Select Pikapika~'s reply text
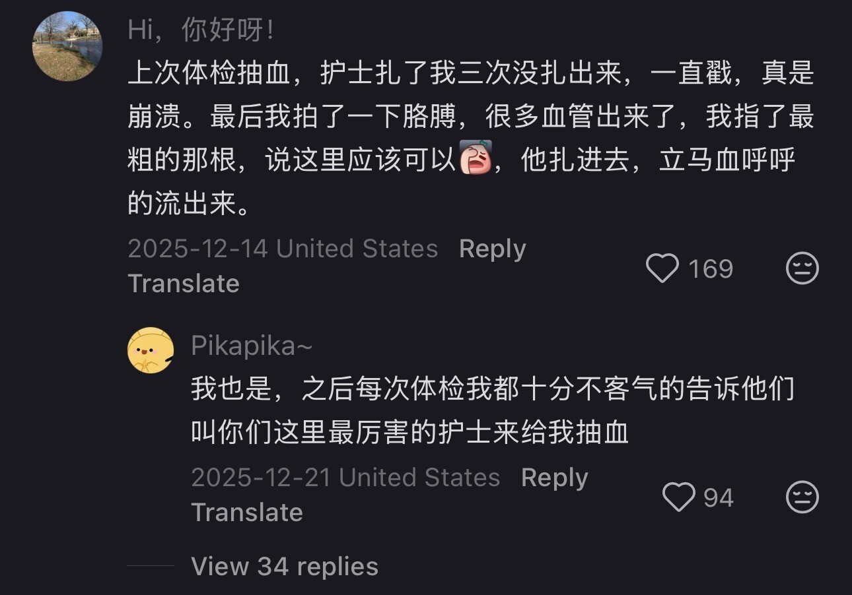Screen dimensions: 852x595 (492, 410)
